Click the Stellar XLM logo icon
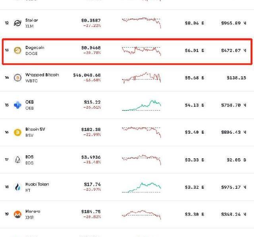The width and height of the screenshot is (254, 237). tap(17, 23)
